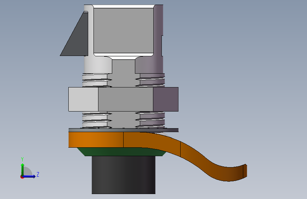Click the blue Z axis arrow of triad

29,176
